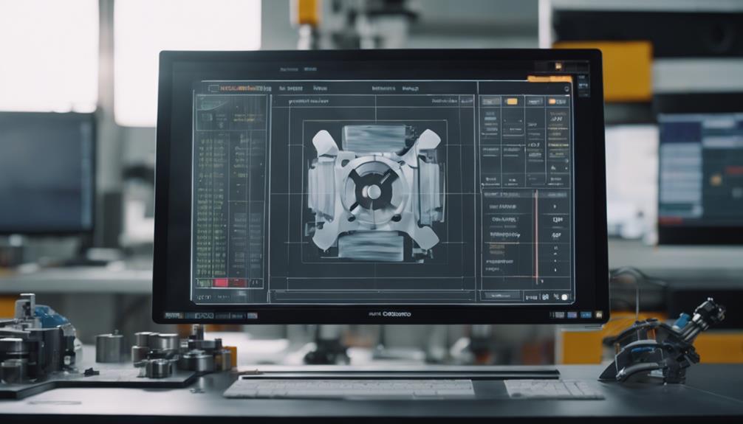This screenshot has width=743, height=424.
Task: Click the rightmost orange taskbar icon
Action: coord(596,315)
